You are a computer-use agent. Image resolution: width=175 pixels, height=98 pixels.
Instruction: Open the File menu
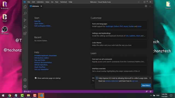click(x=29, y=2)
